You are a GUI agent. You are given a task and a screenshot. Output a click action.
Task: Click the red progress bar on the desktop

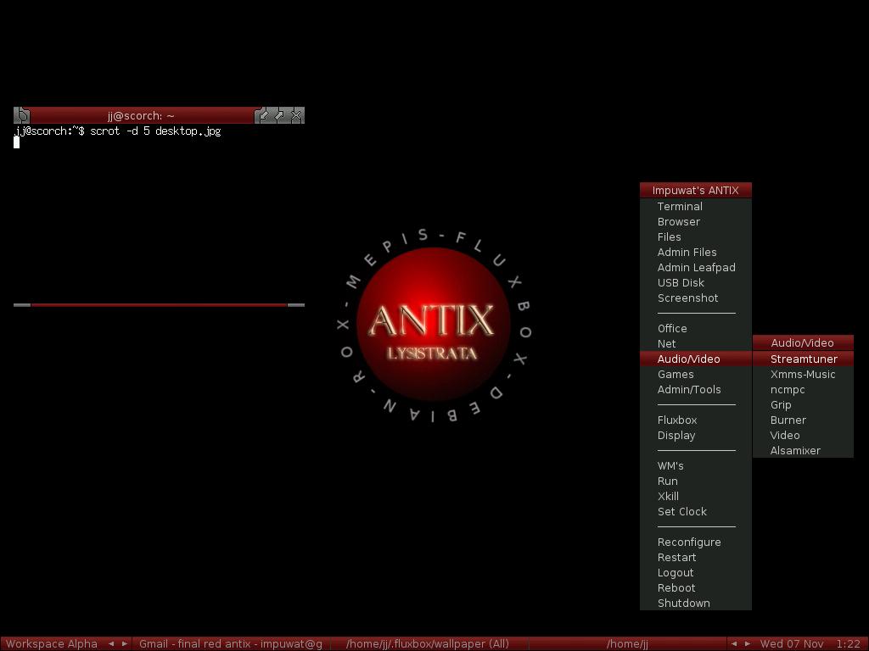click(160, 304)
